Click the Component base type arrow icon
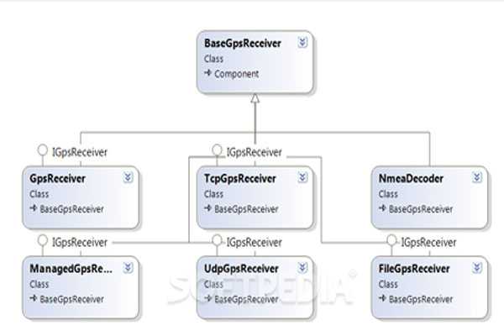Viewport: 504px width, 336px height. pos(208,74)
